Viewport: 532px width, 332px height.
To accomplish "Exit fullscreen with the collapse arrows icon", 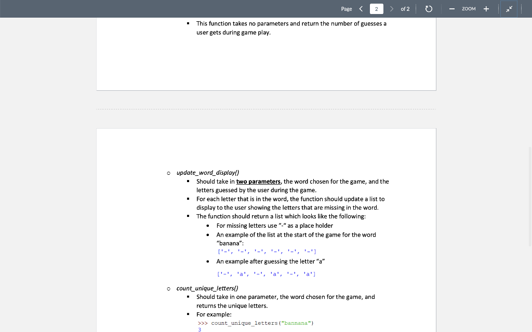I will (509, 9).
